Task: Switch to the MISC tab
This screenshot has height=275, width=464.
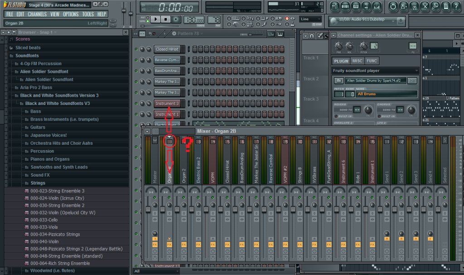Action: [358, 61]
